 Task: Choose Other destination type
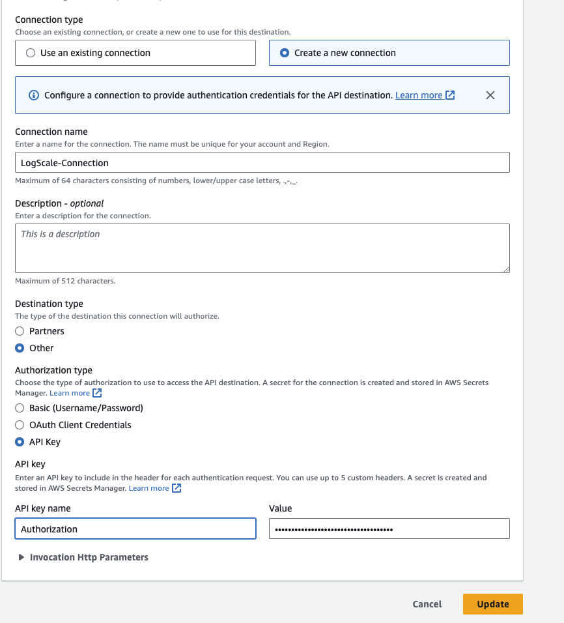[x=20, y=348]
